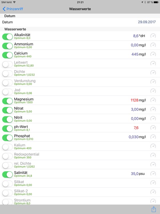
Task: Tap the gauge icon in Phosphat row
Action: click(153, 137)
